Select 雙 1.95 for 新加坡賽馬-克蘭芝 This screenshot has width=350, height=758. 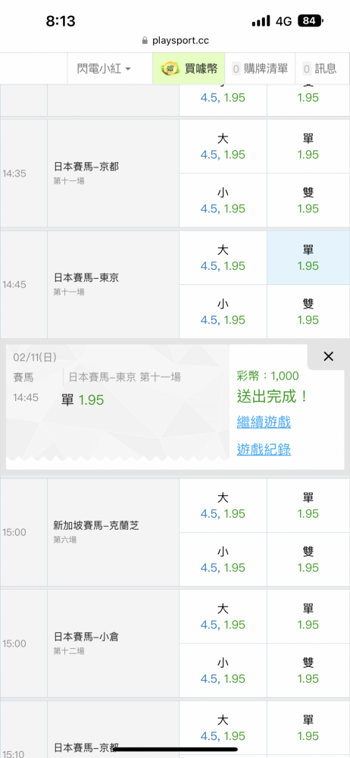click(308, 559)
